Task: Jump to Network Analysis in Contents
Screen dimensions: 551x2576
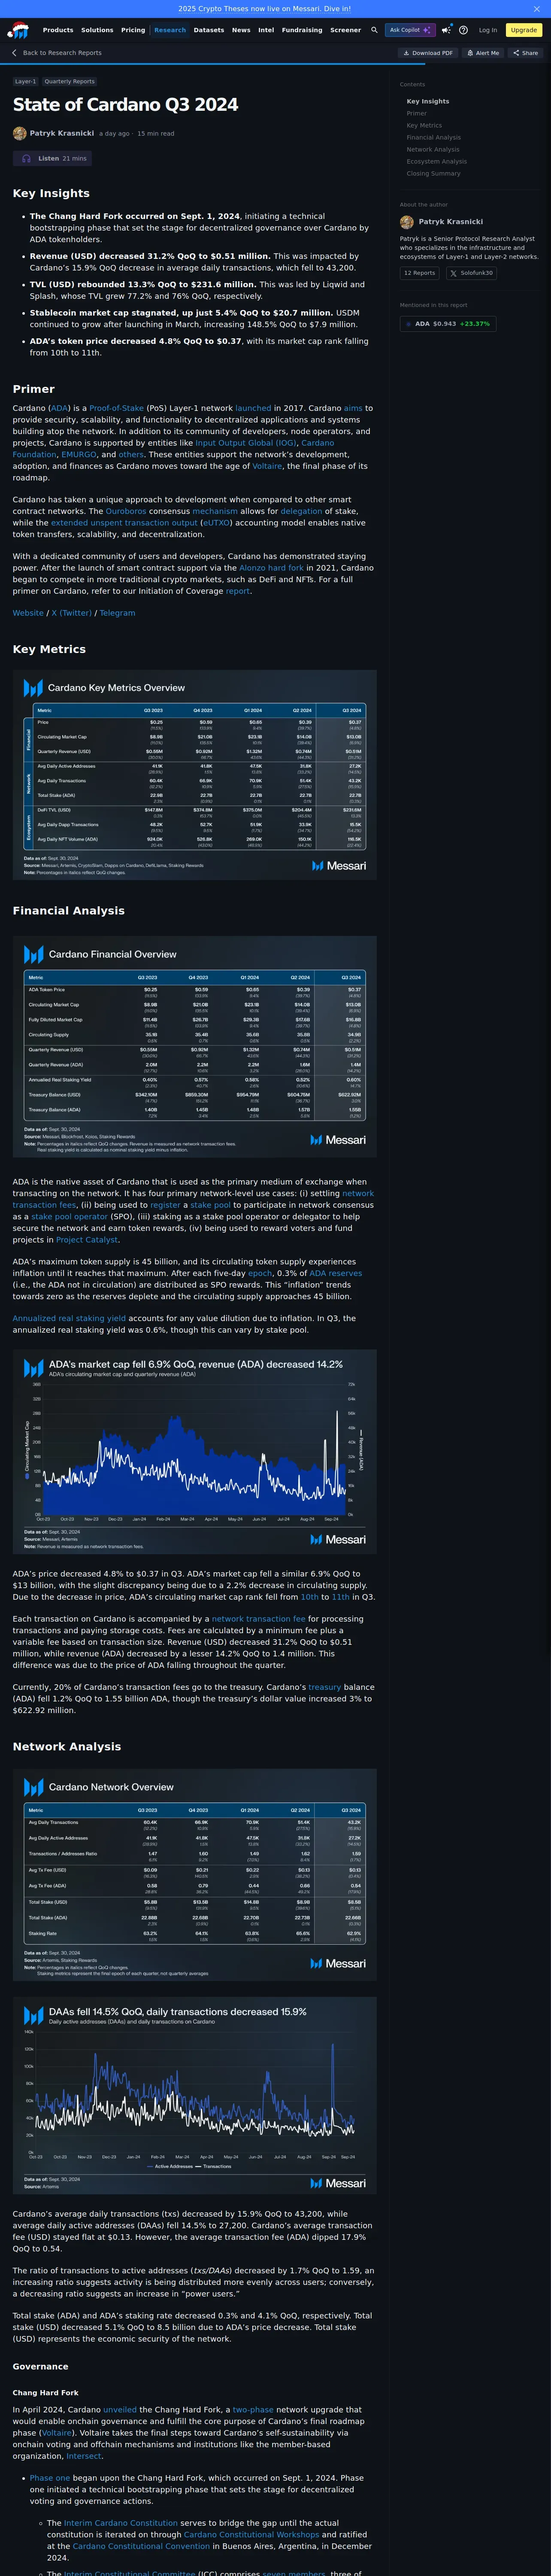Action: tap(433, 149)
